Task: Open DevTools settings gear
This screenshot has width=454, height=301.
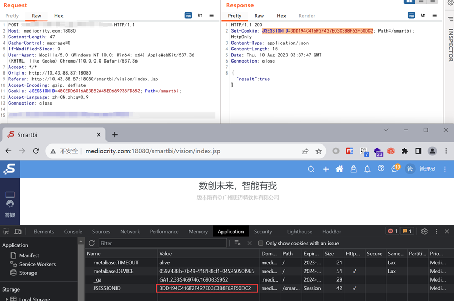Action: pyautogui.click(x=425, y=231)
